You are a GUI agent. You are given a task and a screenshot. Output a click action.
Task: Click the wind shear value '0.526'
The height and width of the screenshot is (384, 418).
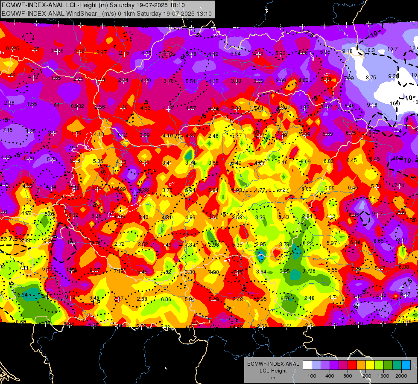(57, 51)
